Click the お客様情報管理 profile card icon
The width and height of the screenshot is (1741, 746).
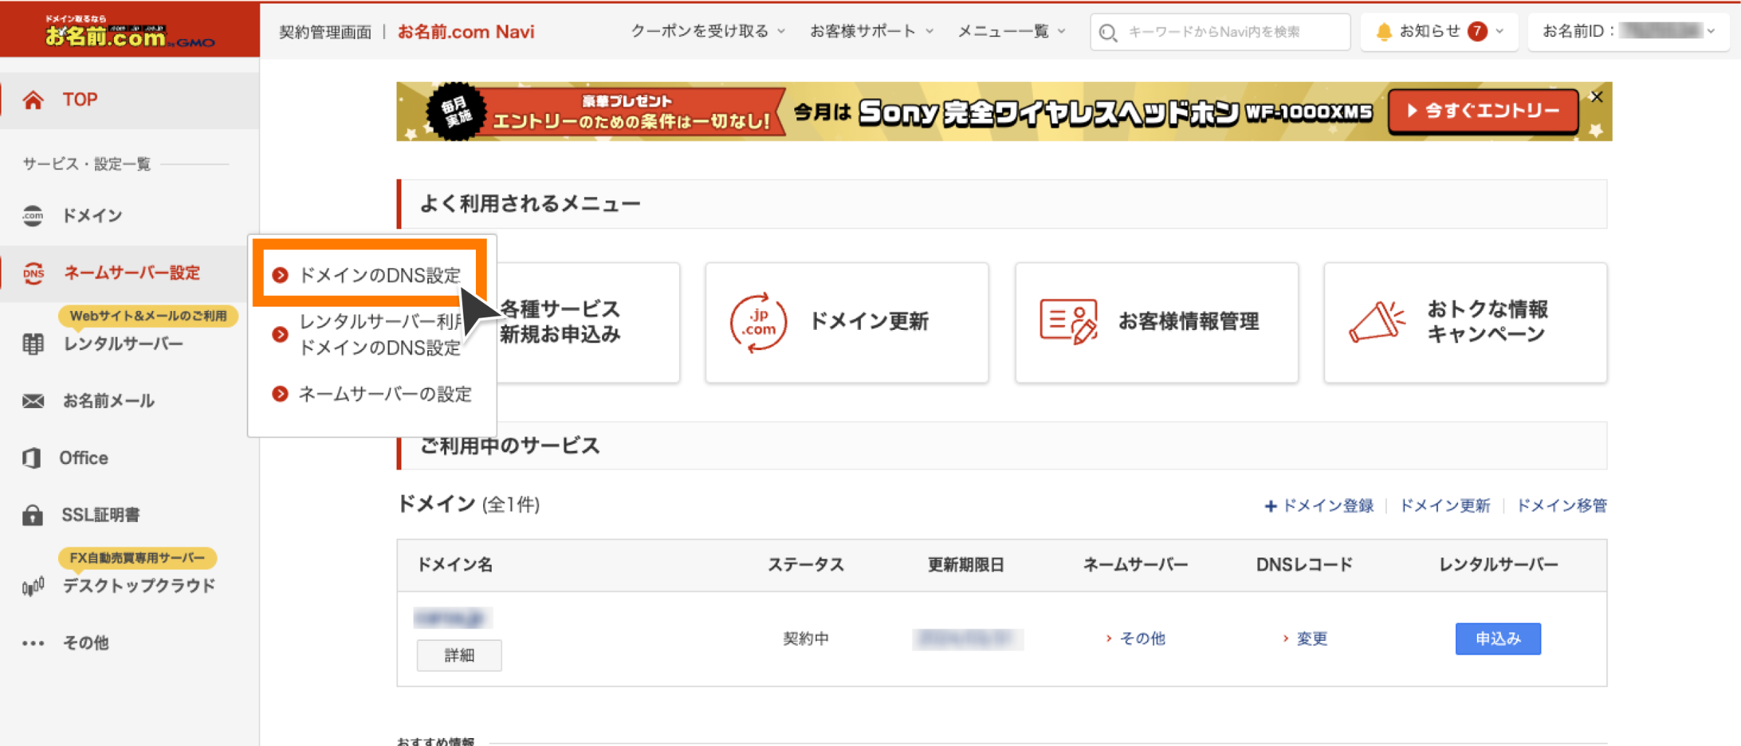(x=1068, y=321)
